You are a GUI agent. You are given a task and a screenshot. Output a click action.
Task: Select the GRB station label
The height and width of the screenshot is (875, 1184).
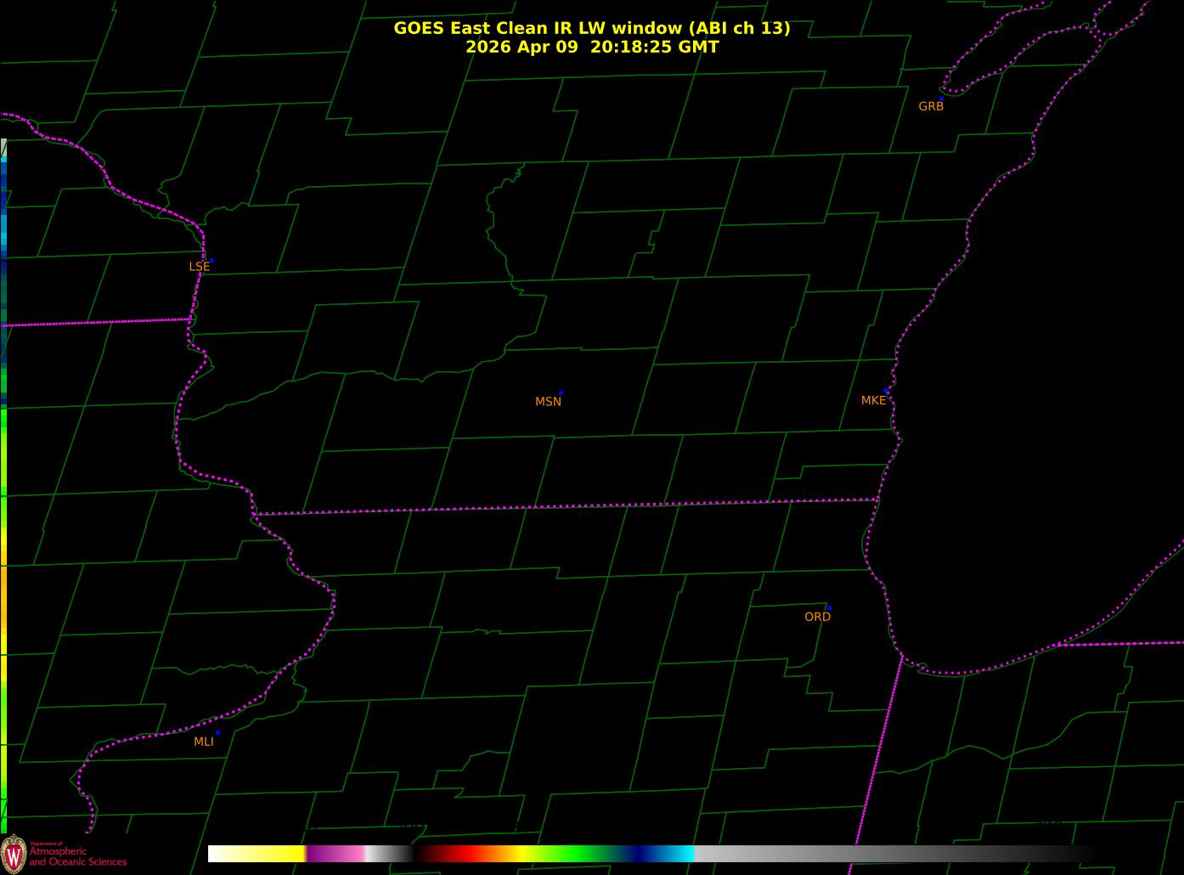click(x=931, y=106)
